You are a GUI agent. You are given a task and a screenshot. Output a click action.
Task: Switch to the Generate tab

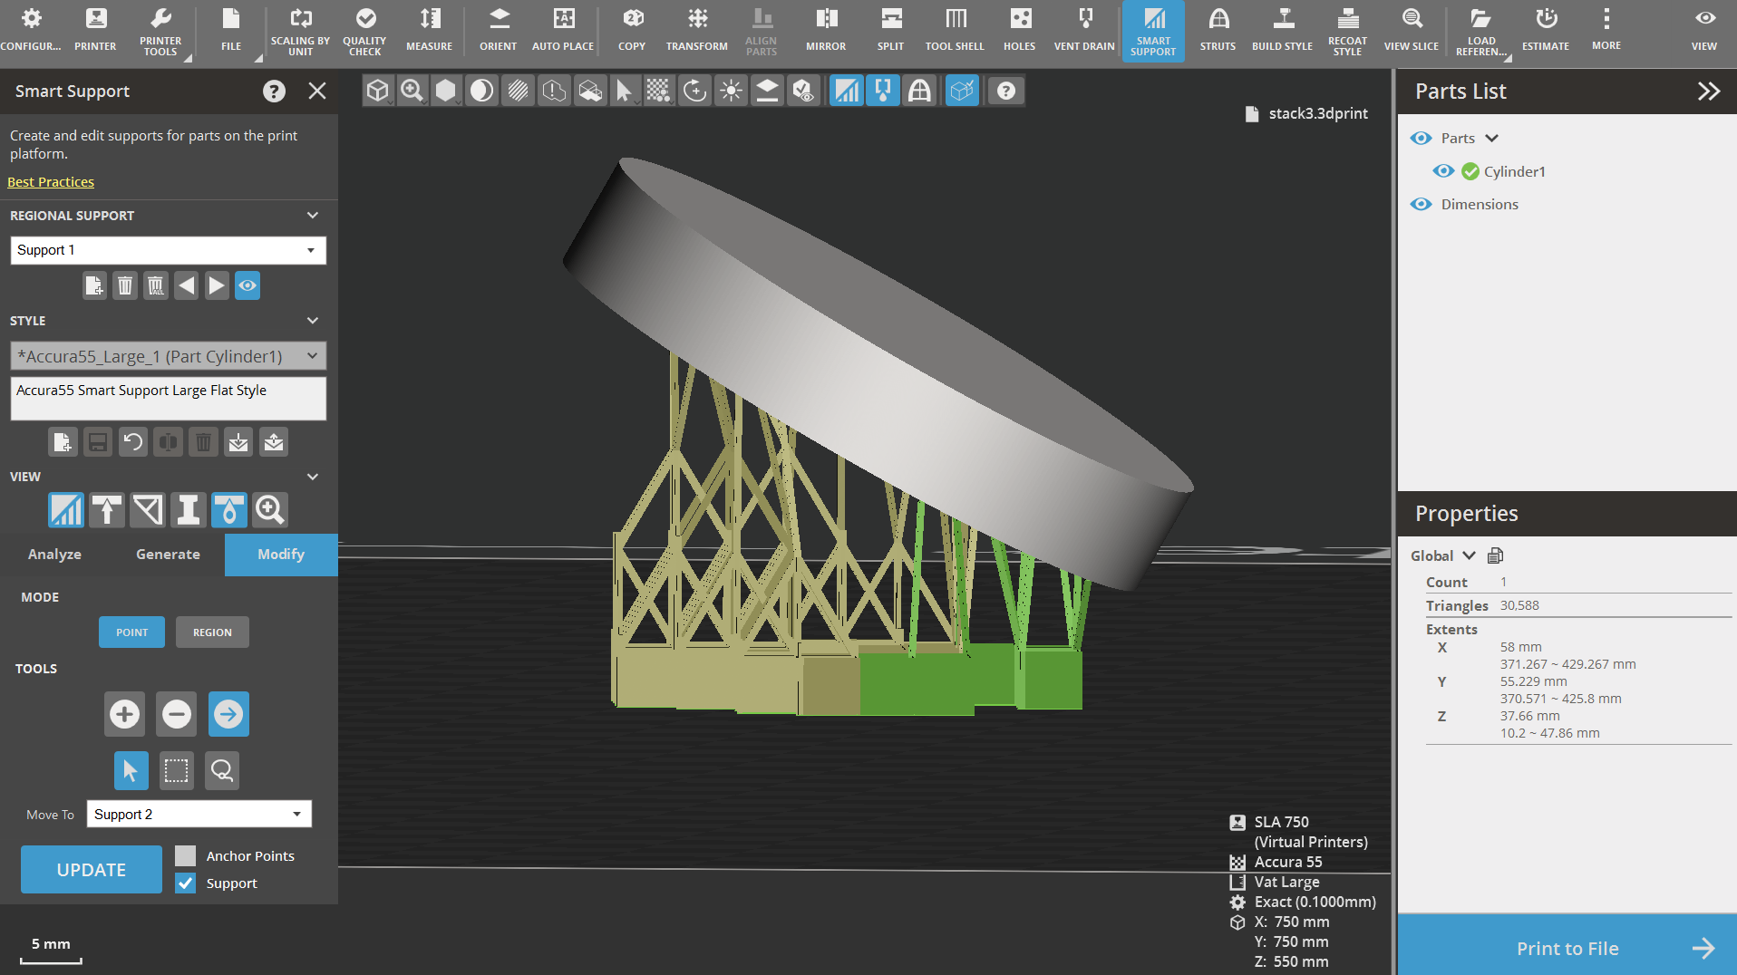click(x=168, y=555)
